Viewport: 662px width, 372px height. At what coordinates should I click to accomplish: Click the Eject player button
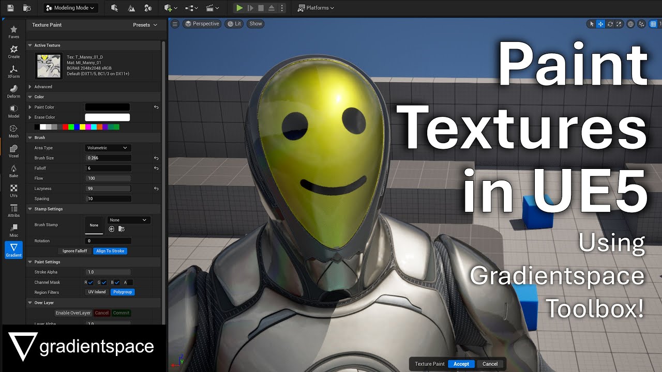tap(271, 8)
